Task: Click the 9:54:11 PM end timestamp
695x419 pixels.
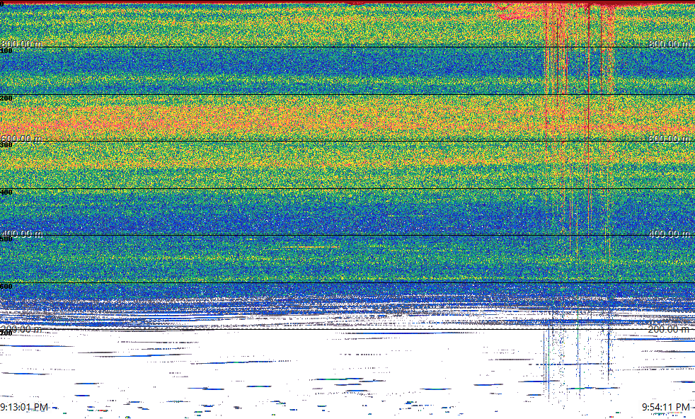Action: (666, 407)
